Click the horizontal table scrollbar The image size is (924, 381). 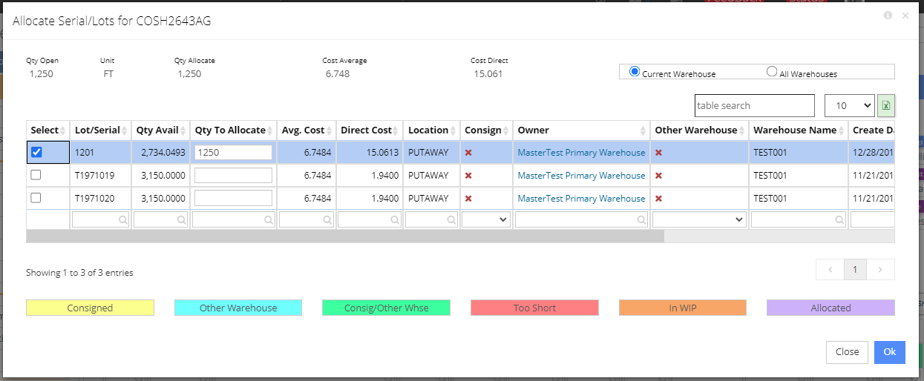tap(345, 236)
